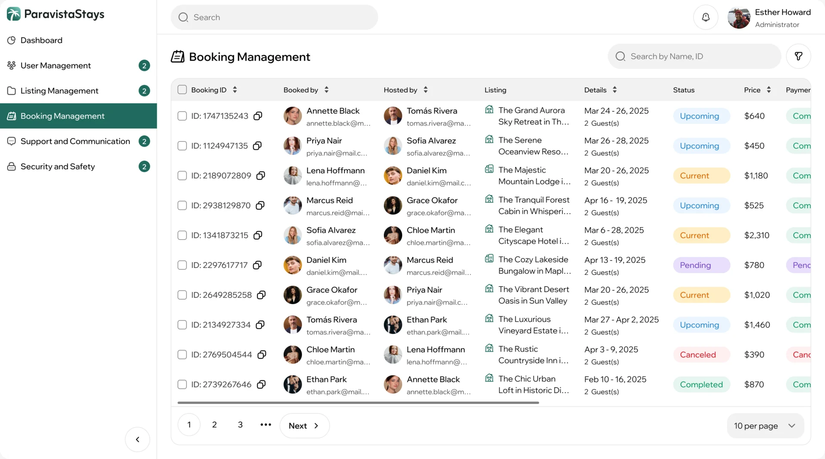Image resolution: width=825 pixels, height=459 pixels.
Task: Copy booking ID 1747135243
Action: [x=258, y=116]
